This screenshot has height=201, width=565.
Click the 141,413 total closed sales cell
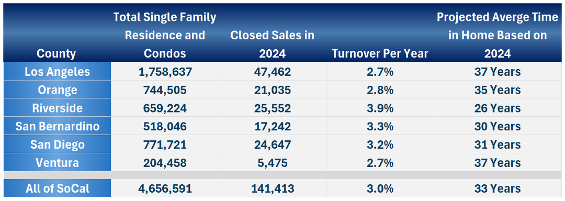point(273,188)
